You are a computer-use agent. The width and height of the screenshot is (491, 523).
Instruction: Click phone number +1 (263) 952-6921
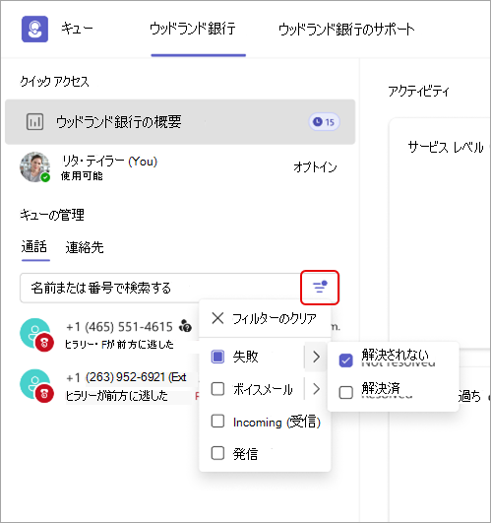pos(126,377)
